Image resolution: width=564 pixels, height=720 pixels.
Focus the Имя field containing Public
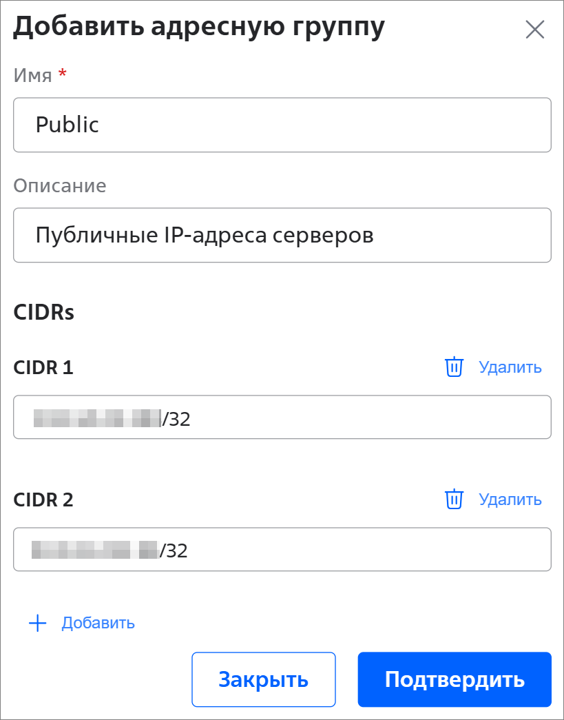click(282, 125)
